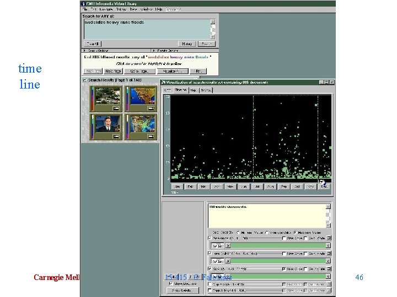Screen dimensions: 397x297
Task: Switch to the Map tab
Action: pos(194,90)
